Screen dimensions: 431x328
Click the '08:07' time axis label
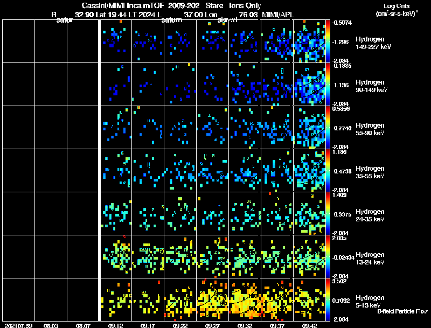(x=83, y=325)
